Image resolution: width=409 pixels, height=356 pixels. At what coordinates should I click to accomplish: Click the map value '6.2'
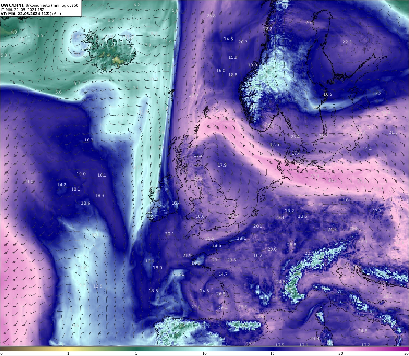tap(137, 5)
